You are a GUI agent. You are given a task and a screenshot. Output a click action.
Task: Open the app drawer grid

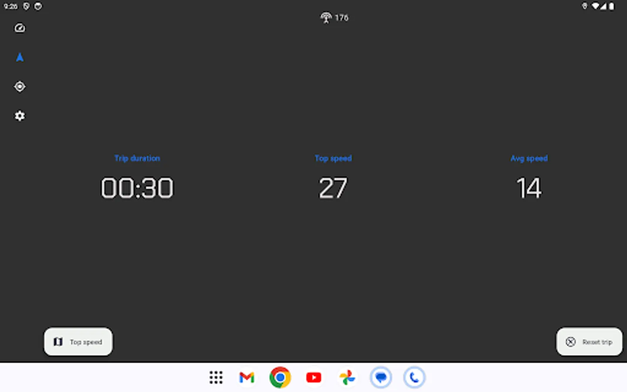point(216,377)
